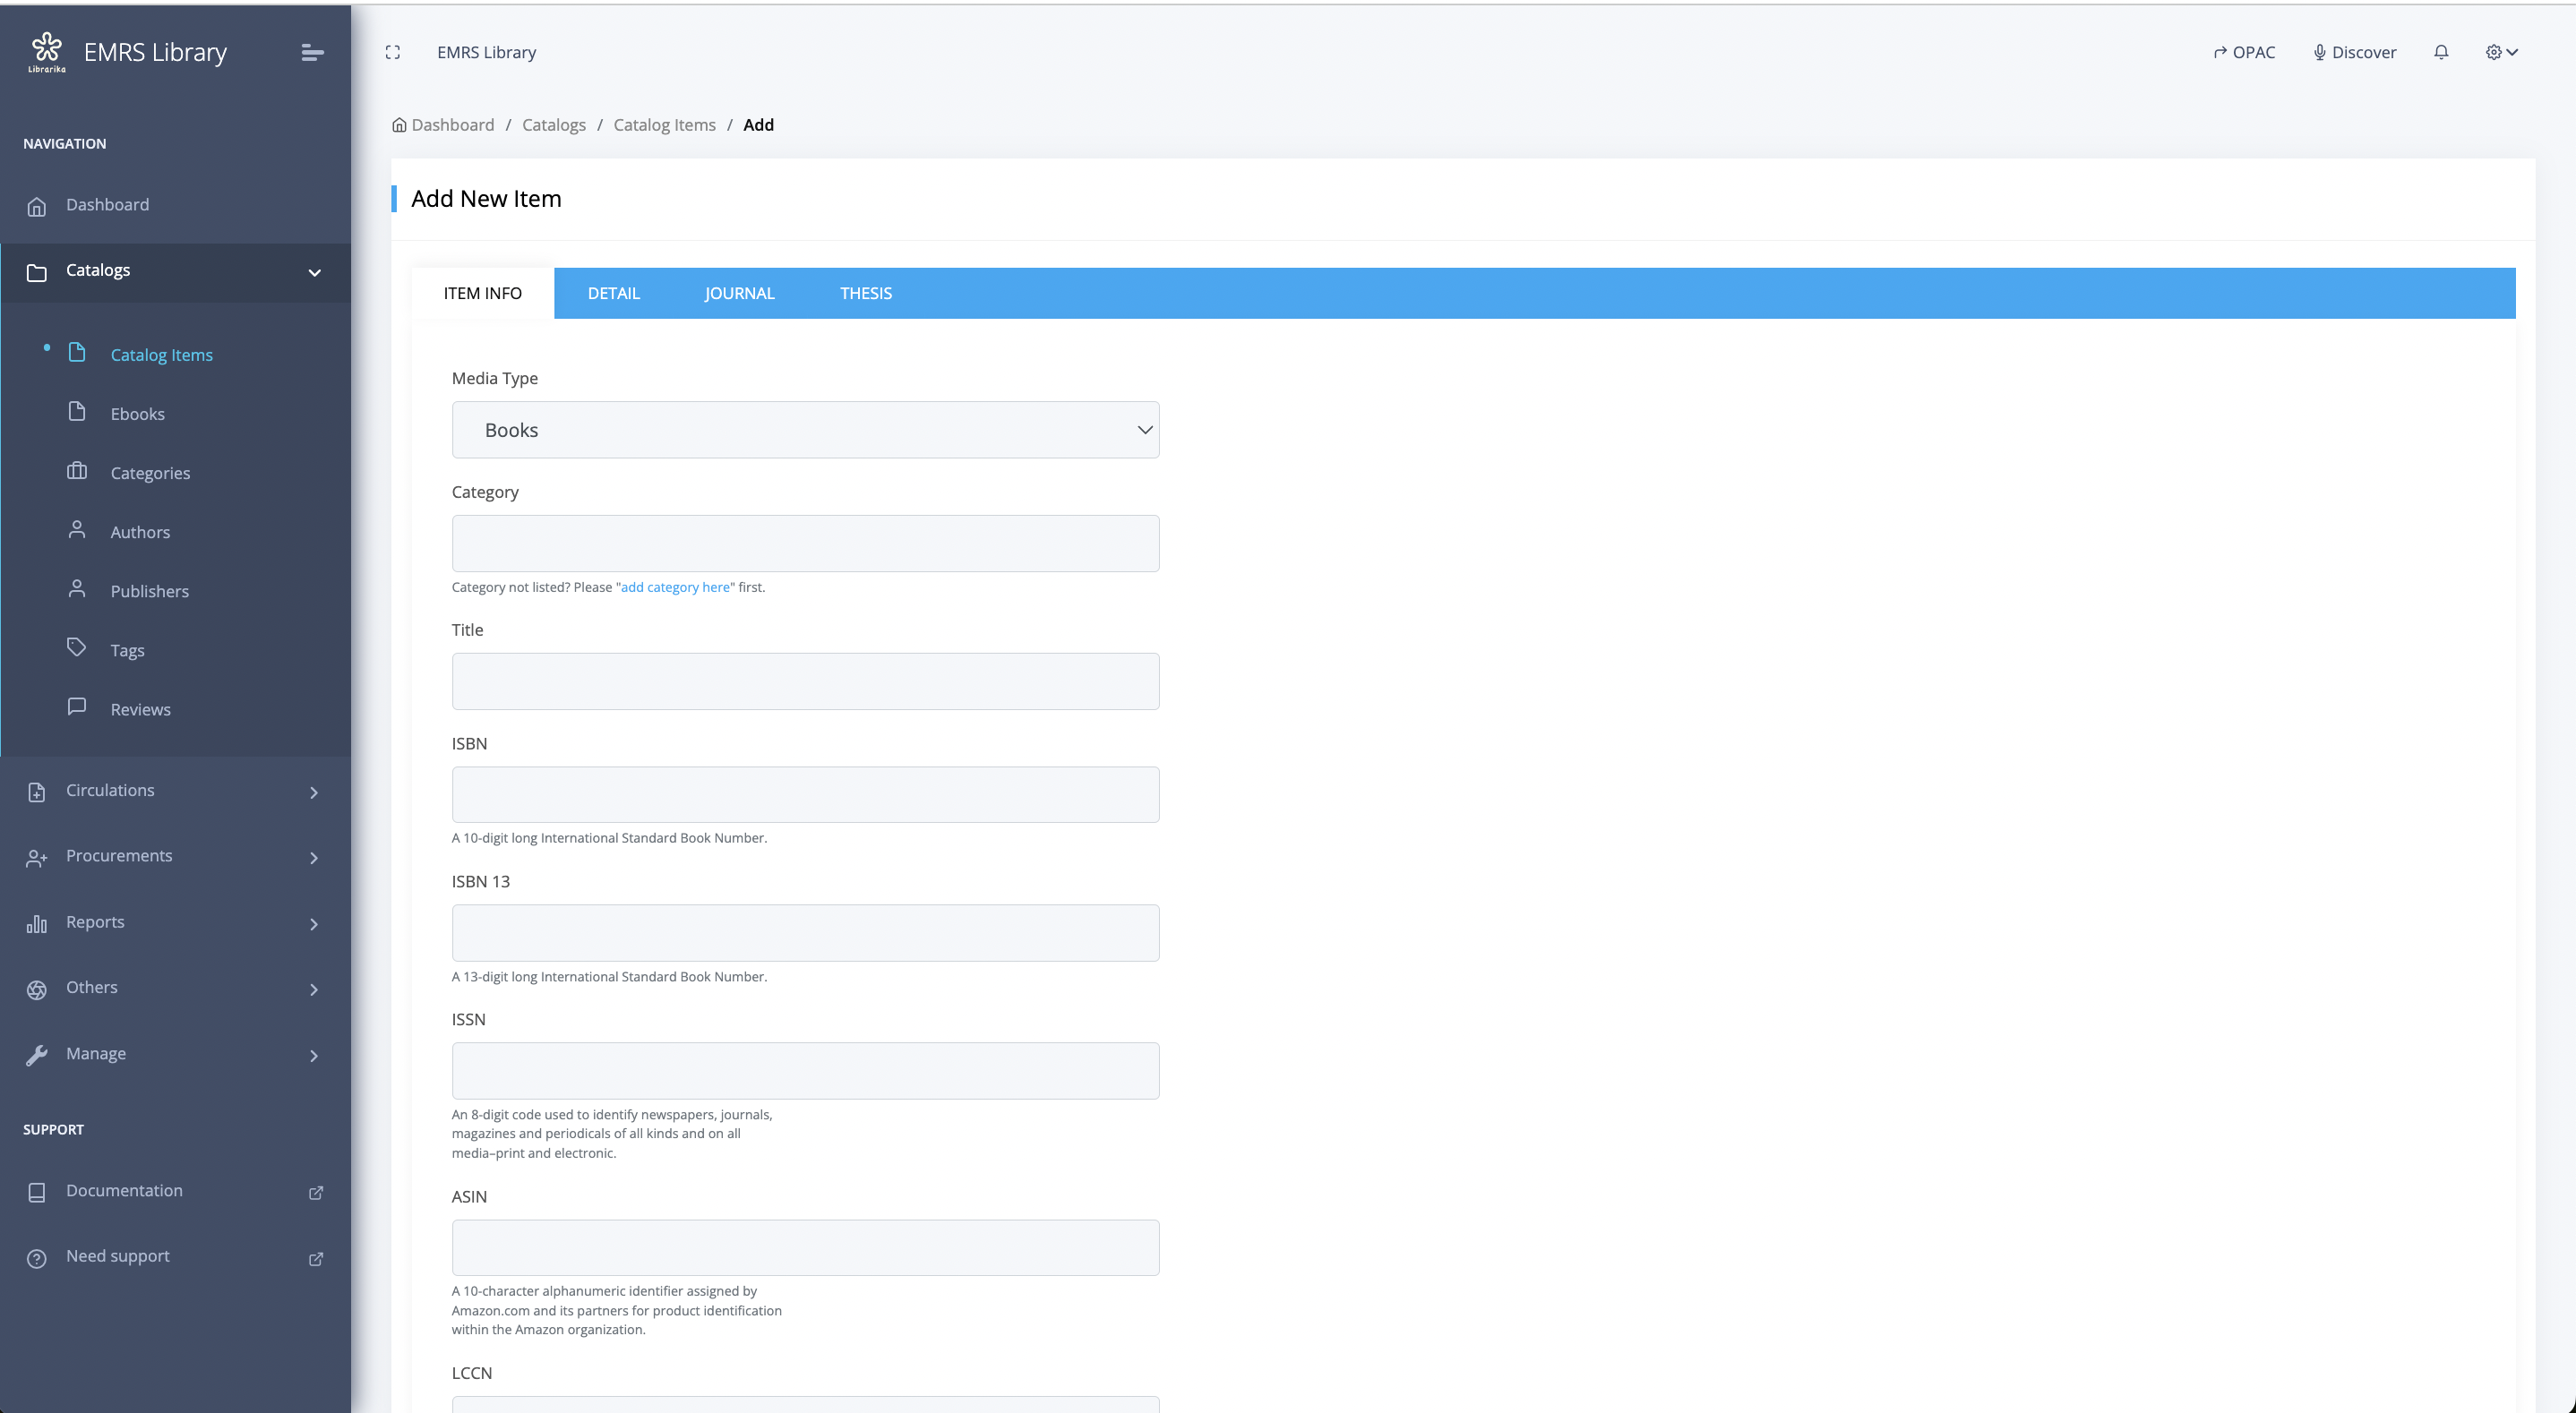The image size is (2576, 1413).
Task: Click the Reviews speech bubble icon
Action: click(x=77, y=706)
